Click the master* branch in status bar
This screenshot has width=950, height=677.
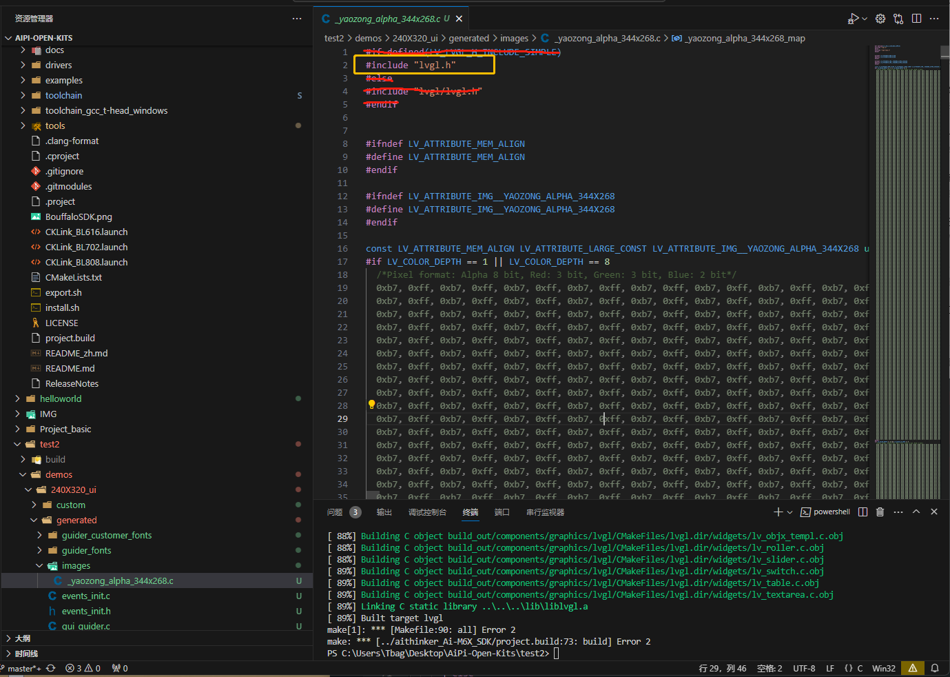tap(21, 668)
